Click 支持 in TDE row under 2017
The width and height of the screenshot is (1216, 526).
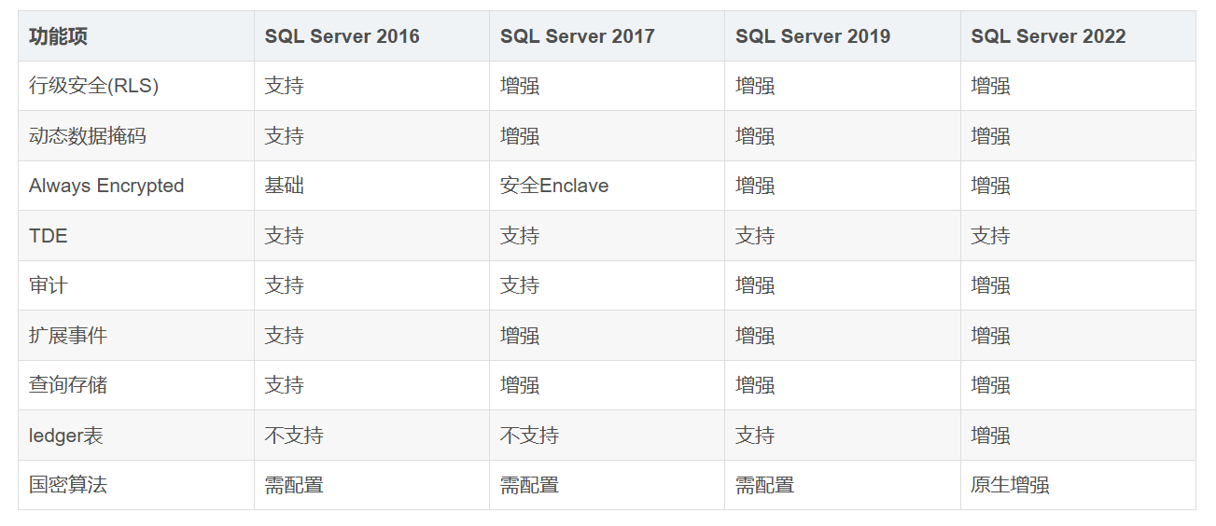[x=520, y=236]
